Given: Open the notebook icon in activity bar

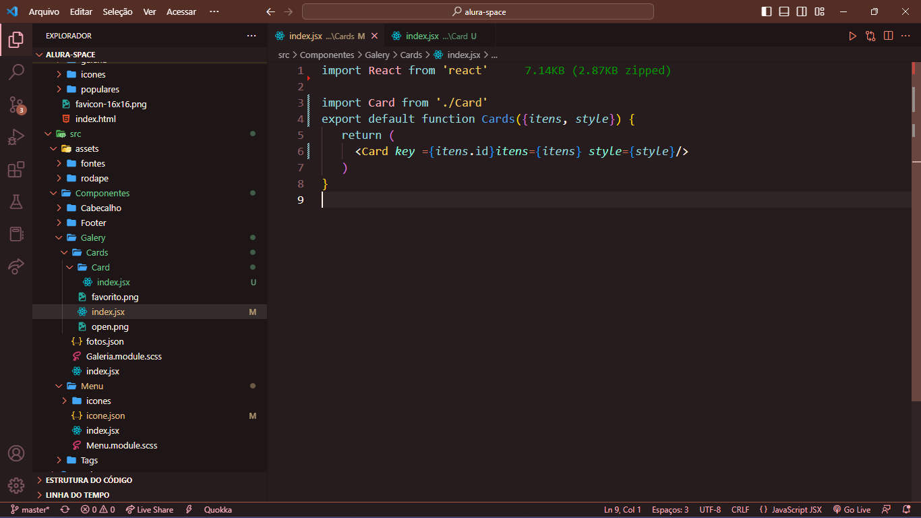Looking at the screenshot, I should click(16, 234).
